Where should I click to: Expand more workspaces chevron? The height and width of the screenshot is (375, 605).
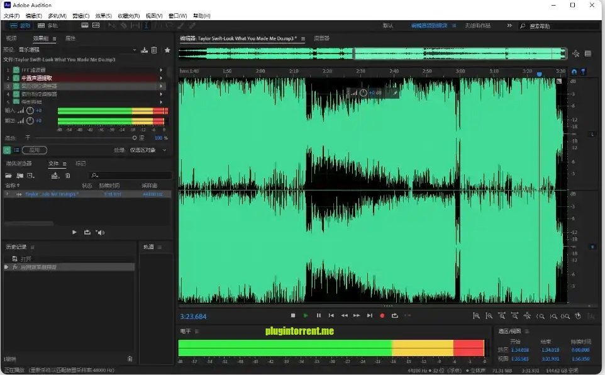click(x=509, y=26)
